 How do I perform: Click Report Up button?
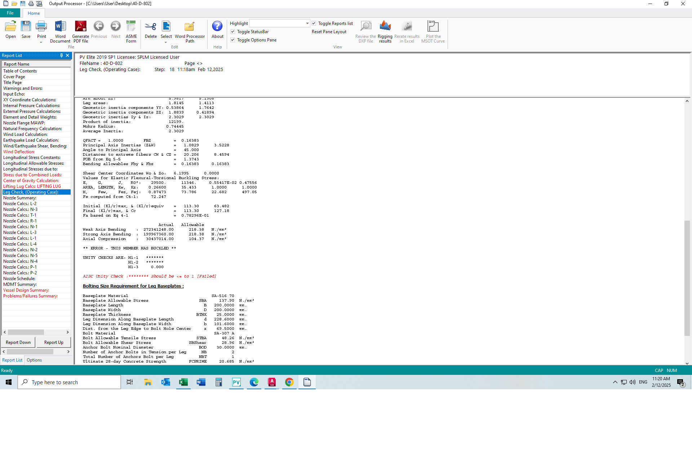coord(54,342)
